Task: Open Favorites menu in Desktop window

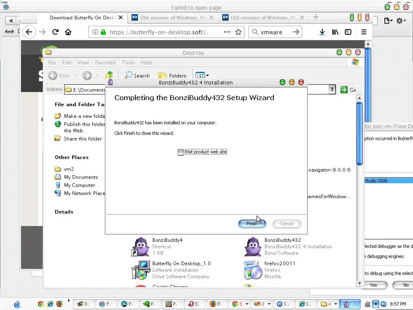Action: coord(105,63)
